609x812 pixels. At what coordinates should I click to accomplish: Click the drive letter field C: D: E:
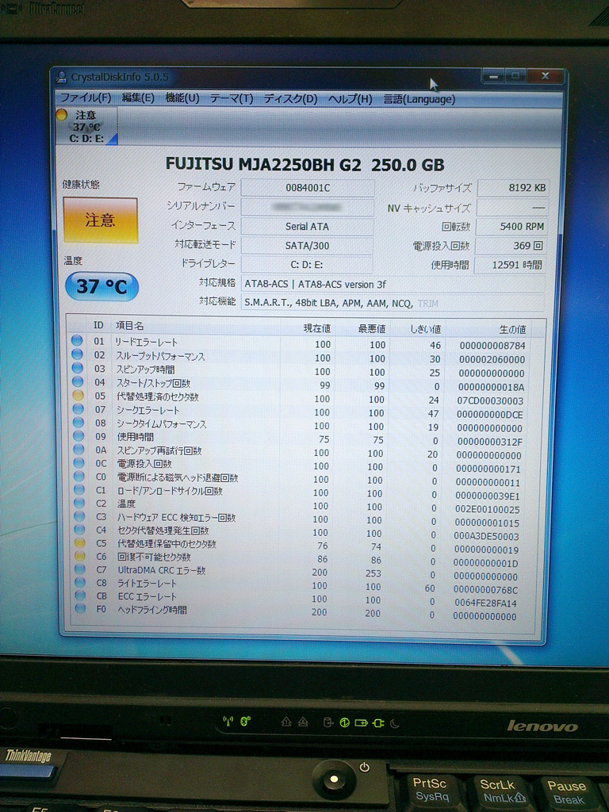tap(307, 265)
